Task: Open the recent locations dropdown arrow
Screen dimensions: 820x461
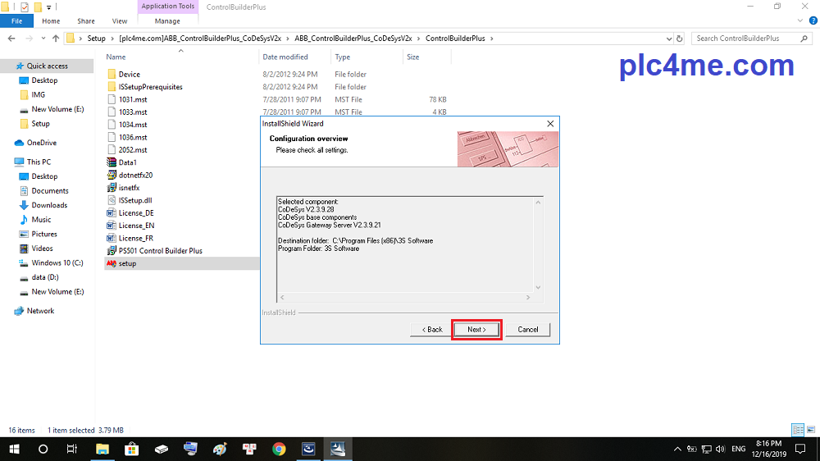Action: click(x=43, y=38)
